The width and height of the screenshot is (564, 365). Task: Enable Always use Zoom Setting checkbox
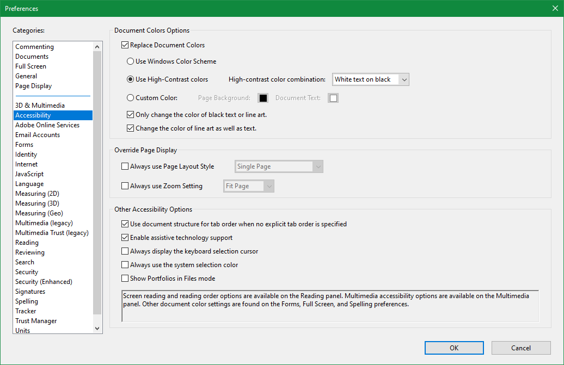[125, 186]
